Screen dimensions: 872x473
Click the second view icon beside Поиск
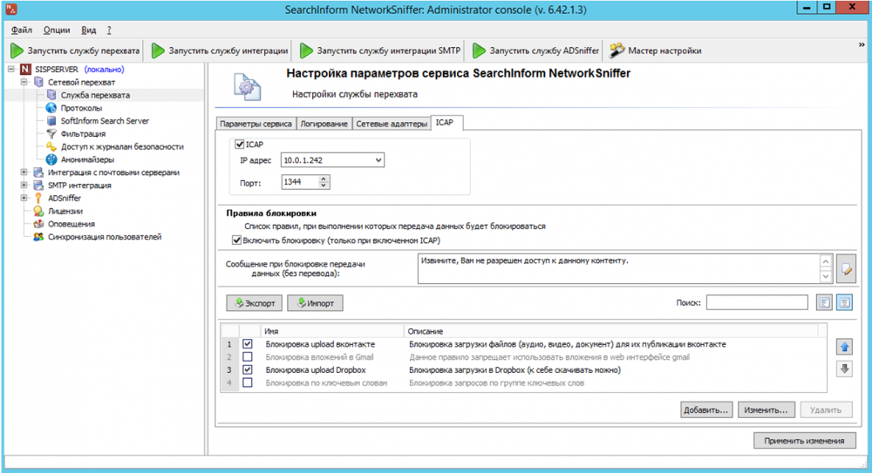tap(844, 303)
